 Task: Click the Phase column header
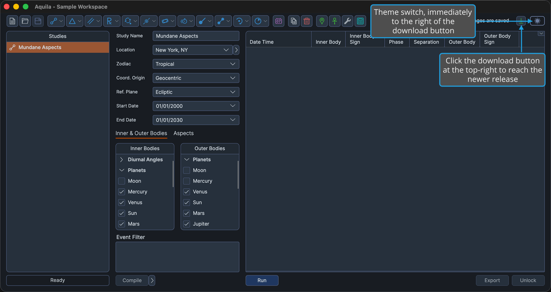397,42
